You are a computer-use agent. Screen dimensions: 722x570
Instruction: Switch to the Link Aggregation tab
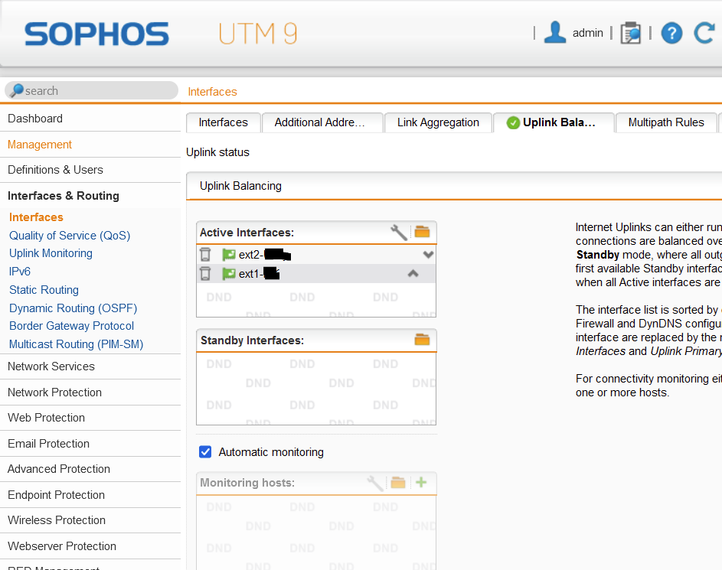tap(438, 122)
